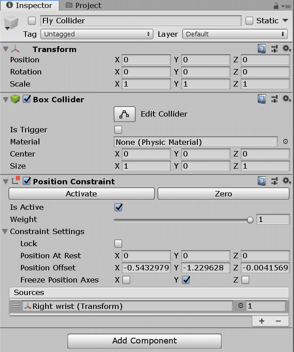Click the Add Component button

145,341
